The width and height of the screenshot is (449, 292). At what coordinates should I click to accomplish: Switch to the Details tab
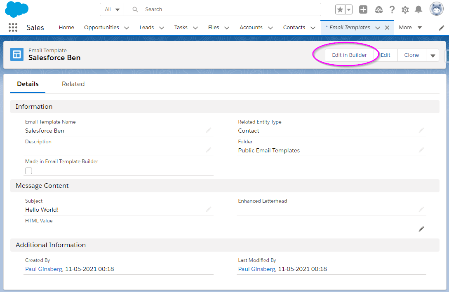[28, 84]
